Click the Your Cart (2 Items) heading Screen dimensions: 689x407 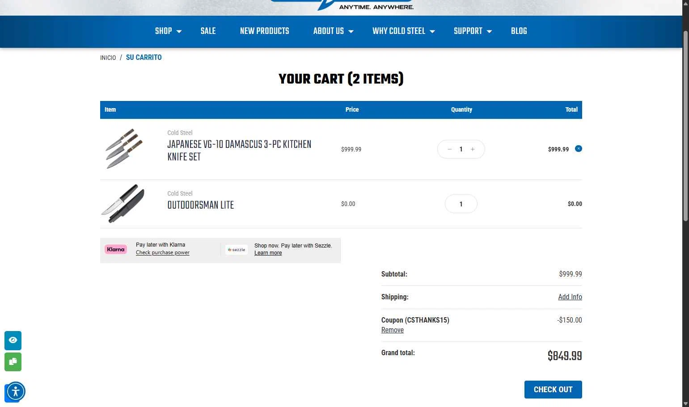coord(341,79)
